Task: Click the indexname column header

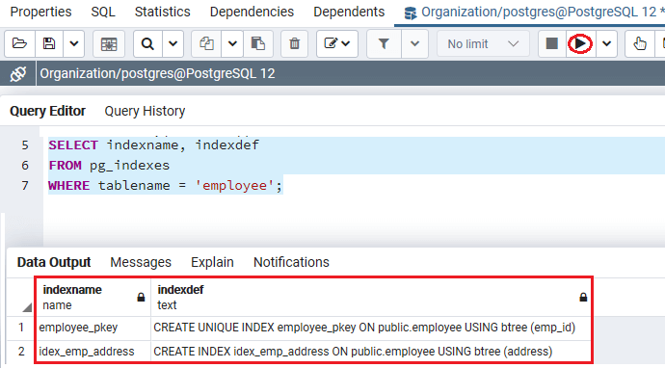Action: tap(93, 298)
